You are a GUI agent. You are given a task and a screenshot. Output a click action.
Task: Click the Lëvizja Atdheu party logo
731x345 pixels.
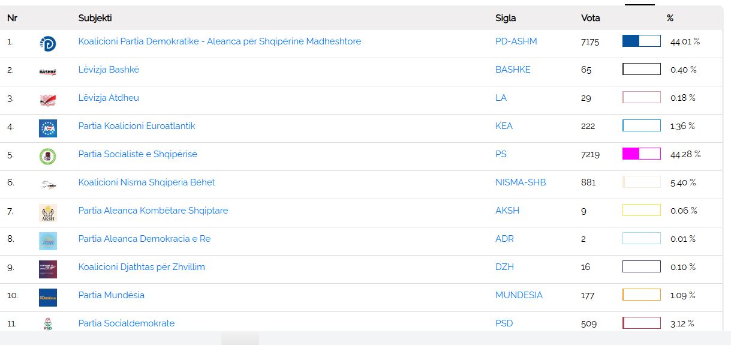click(x=47, y=100)
